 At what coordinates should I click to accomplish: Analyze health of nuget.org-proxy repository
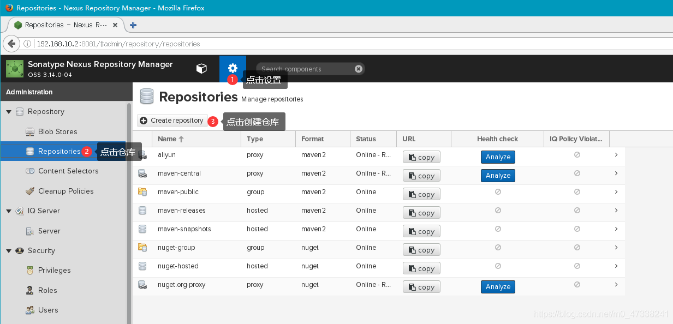[x=498, y=287]
